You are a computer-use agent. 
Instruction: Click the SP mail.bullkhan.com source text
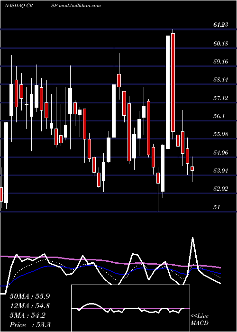coord(76,6)
